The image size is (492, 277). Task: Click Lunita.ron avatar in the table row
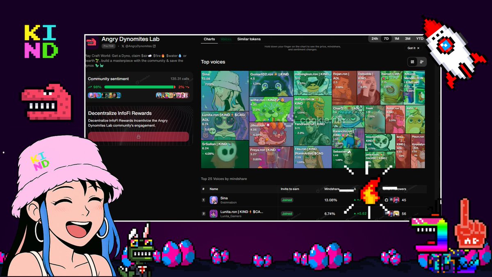tap(214, 214)
